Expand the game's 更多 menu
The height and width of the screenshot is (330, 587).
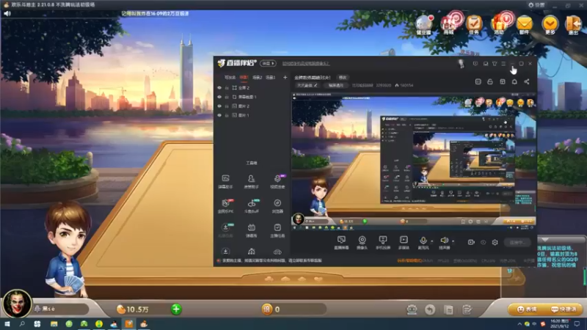point(550,25)
